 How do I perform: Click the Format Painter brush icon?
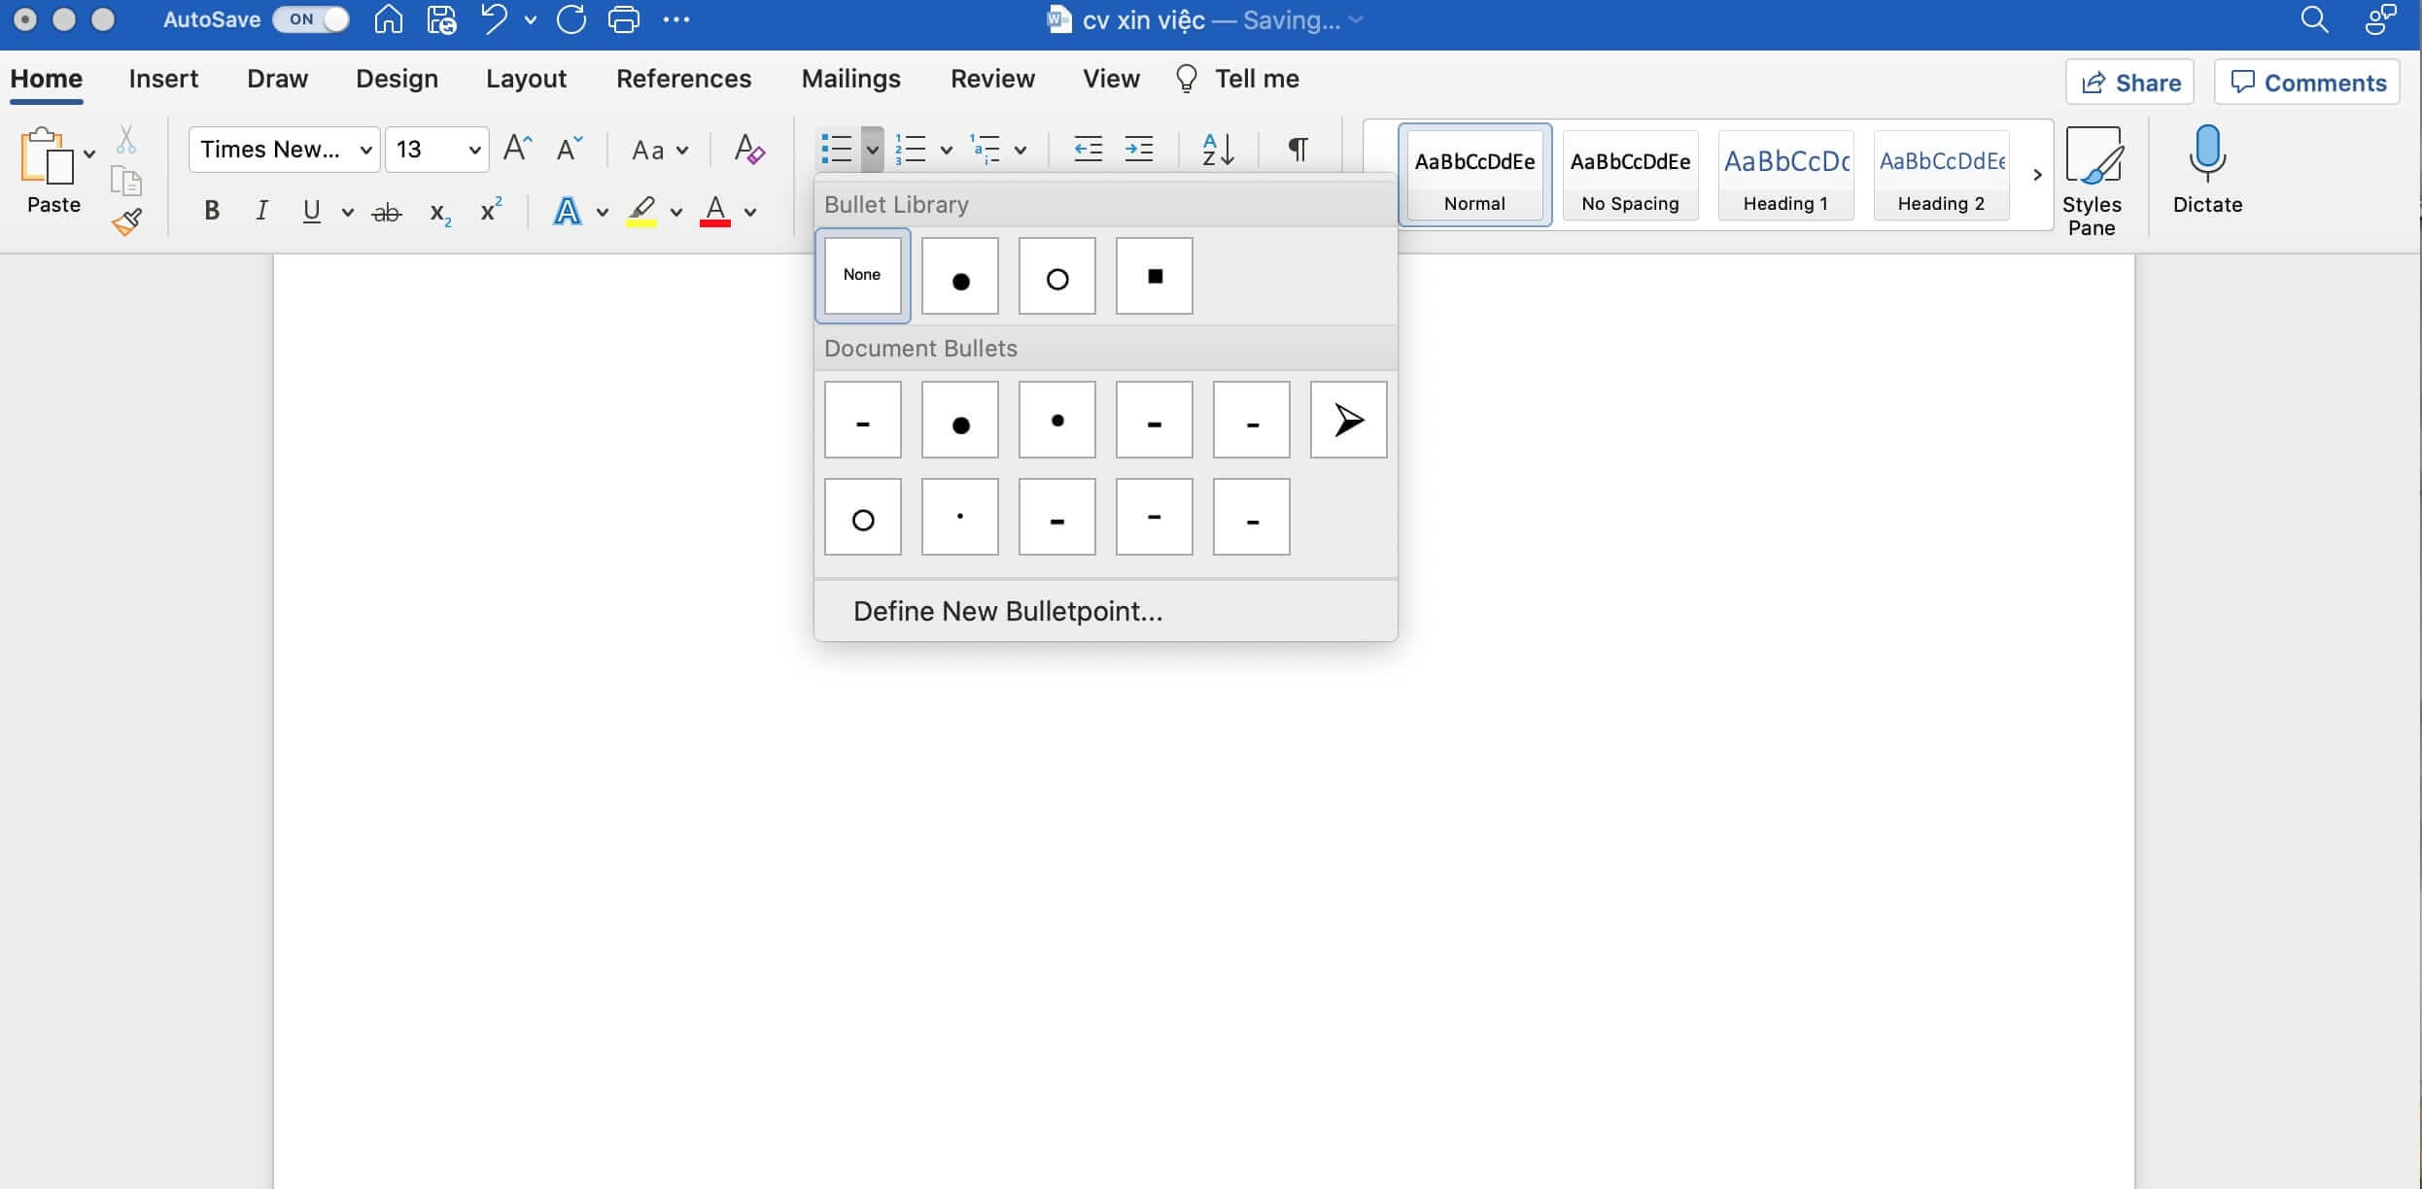126,222
